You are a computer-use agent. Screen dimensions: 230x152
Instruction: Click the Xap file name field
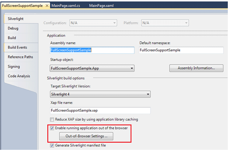pos(100,110)
